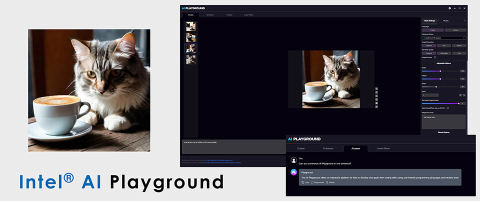Toggle the Image Preview switch
The height and width of the screenshot is (201, 480).
point(434,57)
